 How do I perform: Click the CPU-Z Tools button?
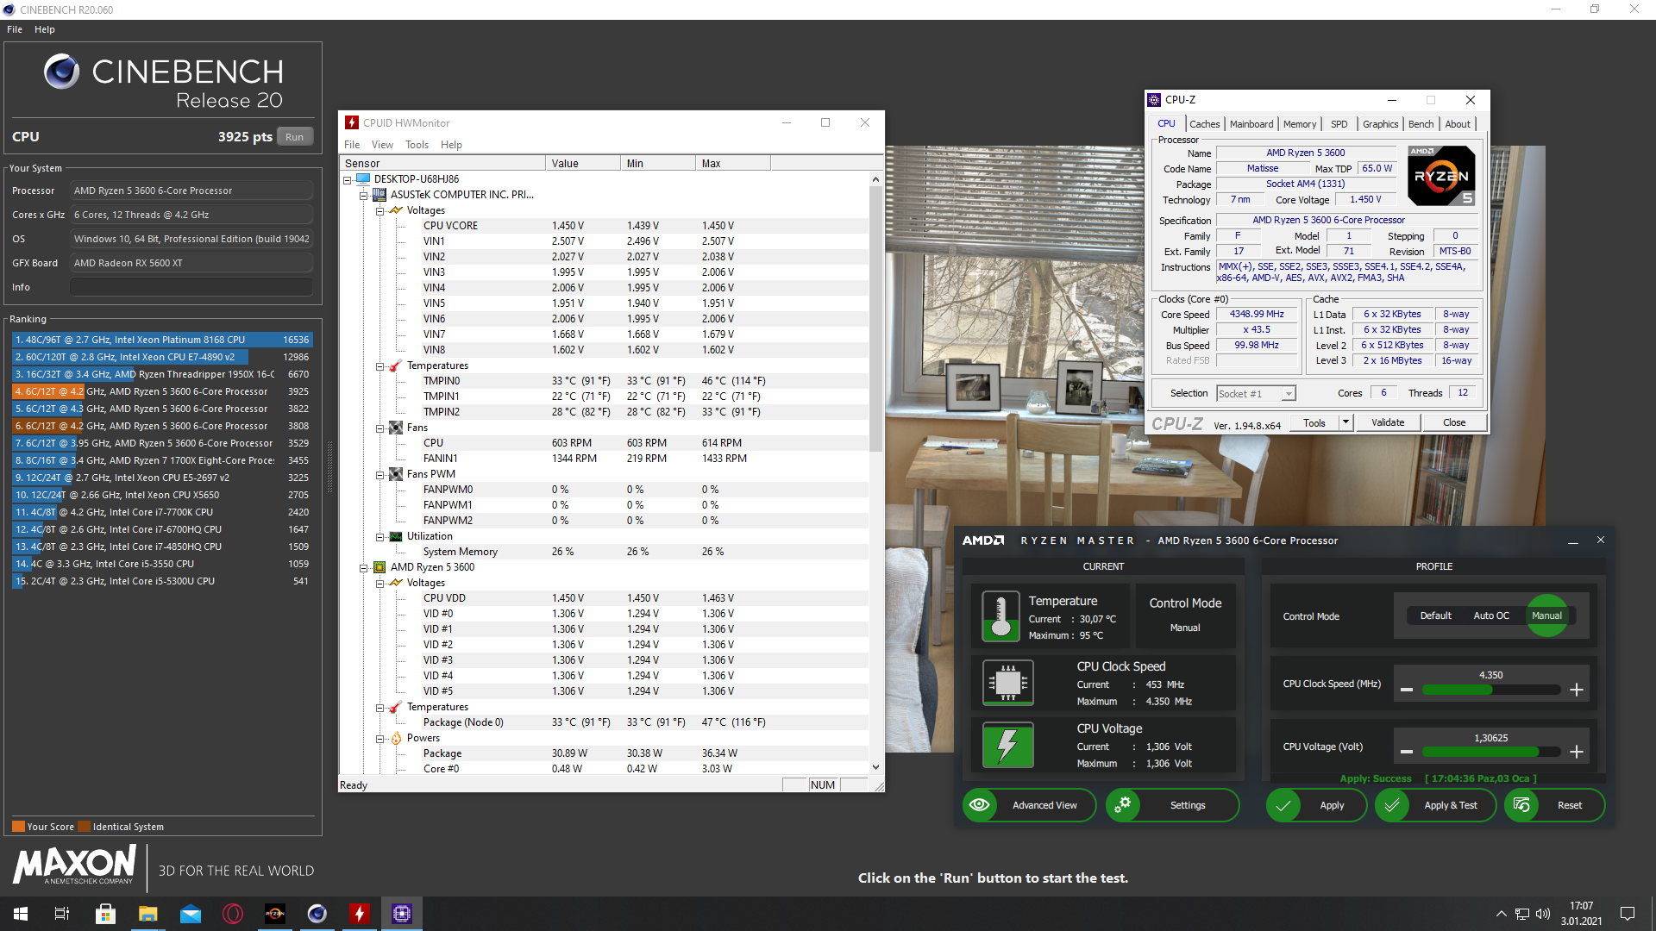coord(1314,422)
